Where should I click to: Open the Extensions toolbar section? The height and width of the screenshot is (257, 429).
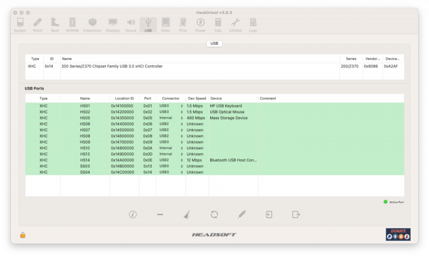coord(92,25)
